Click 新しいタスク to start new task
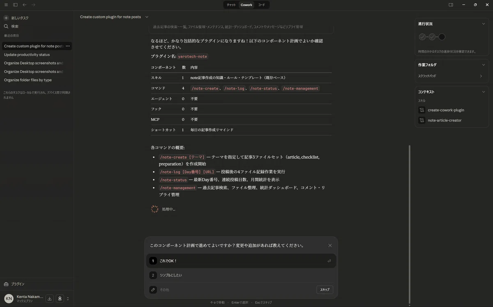Viewport: 493px width, 307px height. pyautogui.click(x=20, y=18)
